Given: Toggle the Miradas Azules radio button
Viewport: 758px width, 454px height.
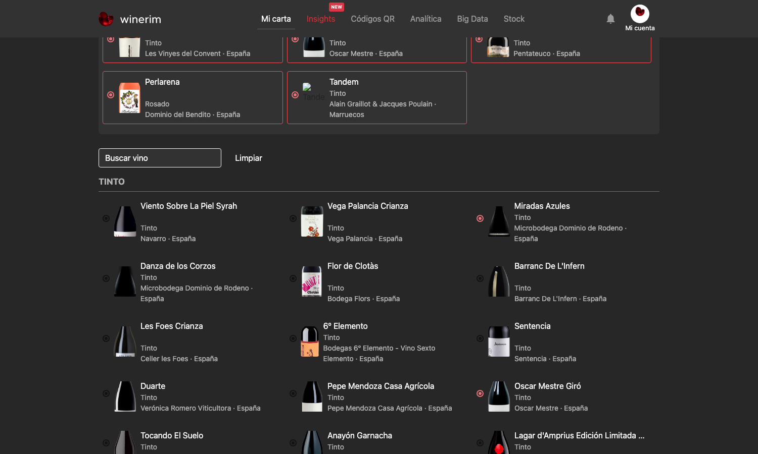Looking at the screenshot, I should pos(480,218).
